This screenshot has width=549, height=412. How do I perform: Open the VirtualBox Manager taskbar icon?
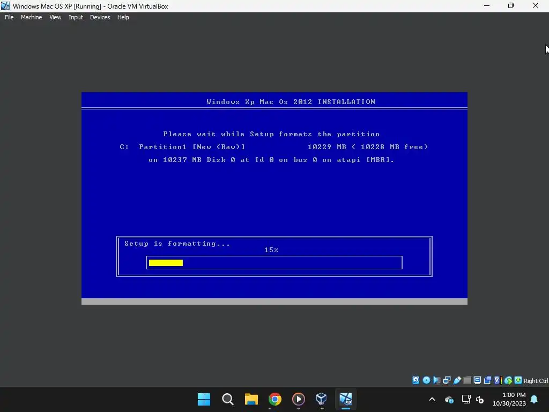(322, 399)
